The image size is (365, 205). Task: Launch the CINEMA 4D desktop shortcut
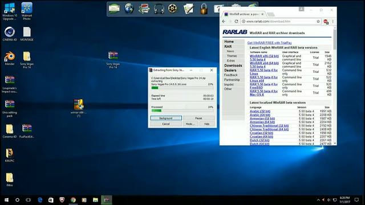[10, 34]
